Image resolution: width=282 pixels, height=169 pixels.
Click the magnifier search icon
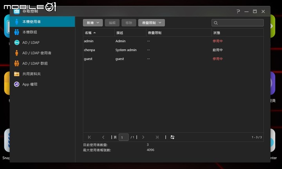coord(216,23)
